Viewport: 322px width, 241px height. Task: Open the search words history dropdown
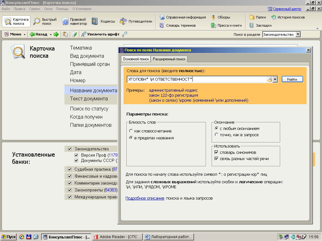coord(275,79)
